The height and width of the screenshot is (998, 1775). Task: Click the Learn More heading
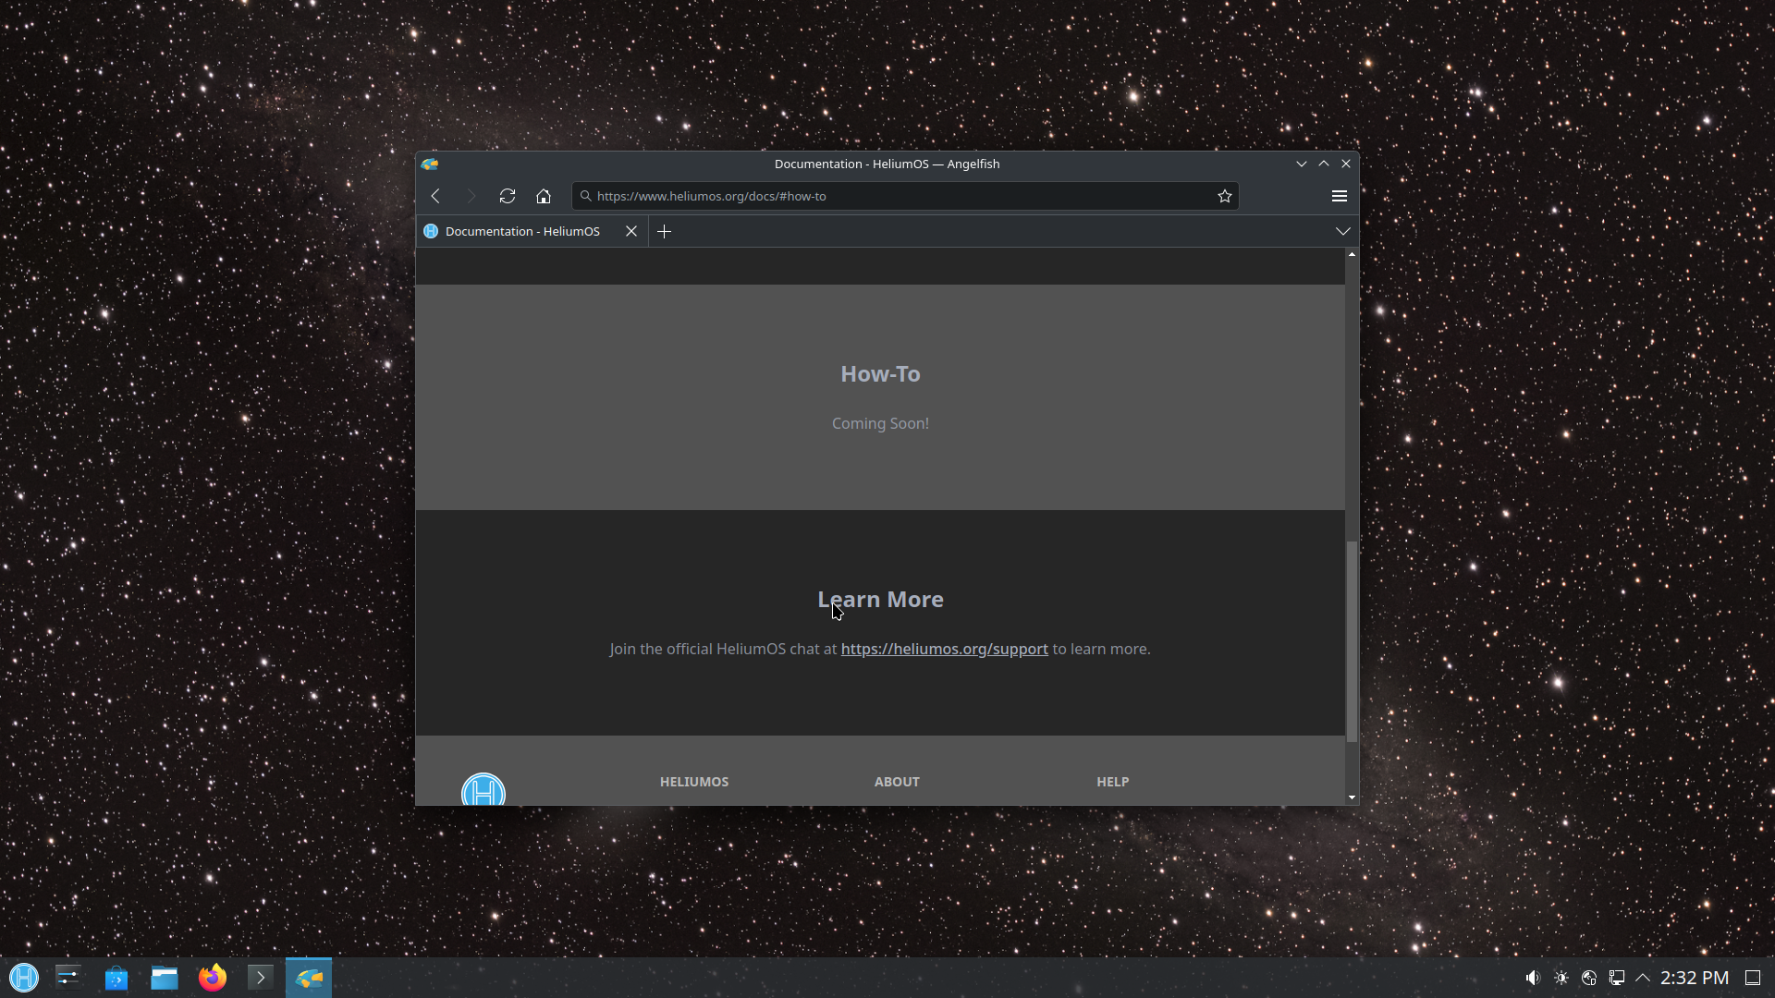[x=880, y=600]
